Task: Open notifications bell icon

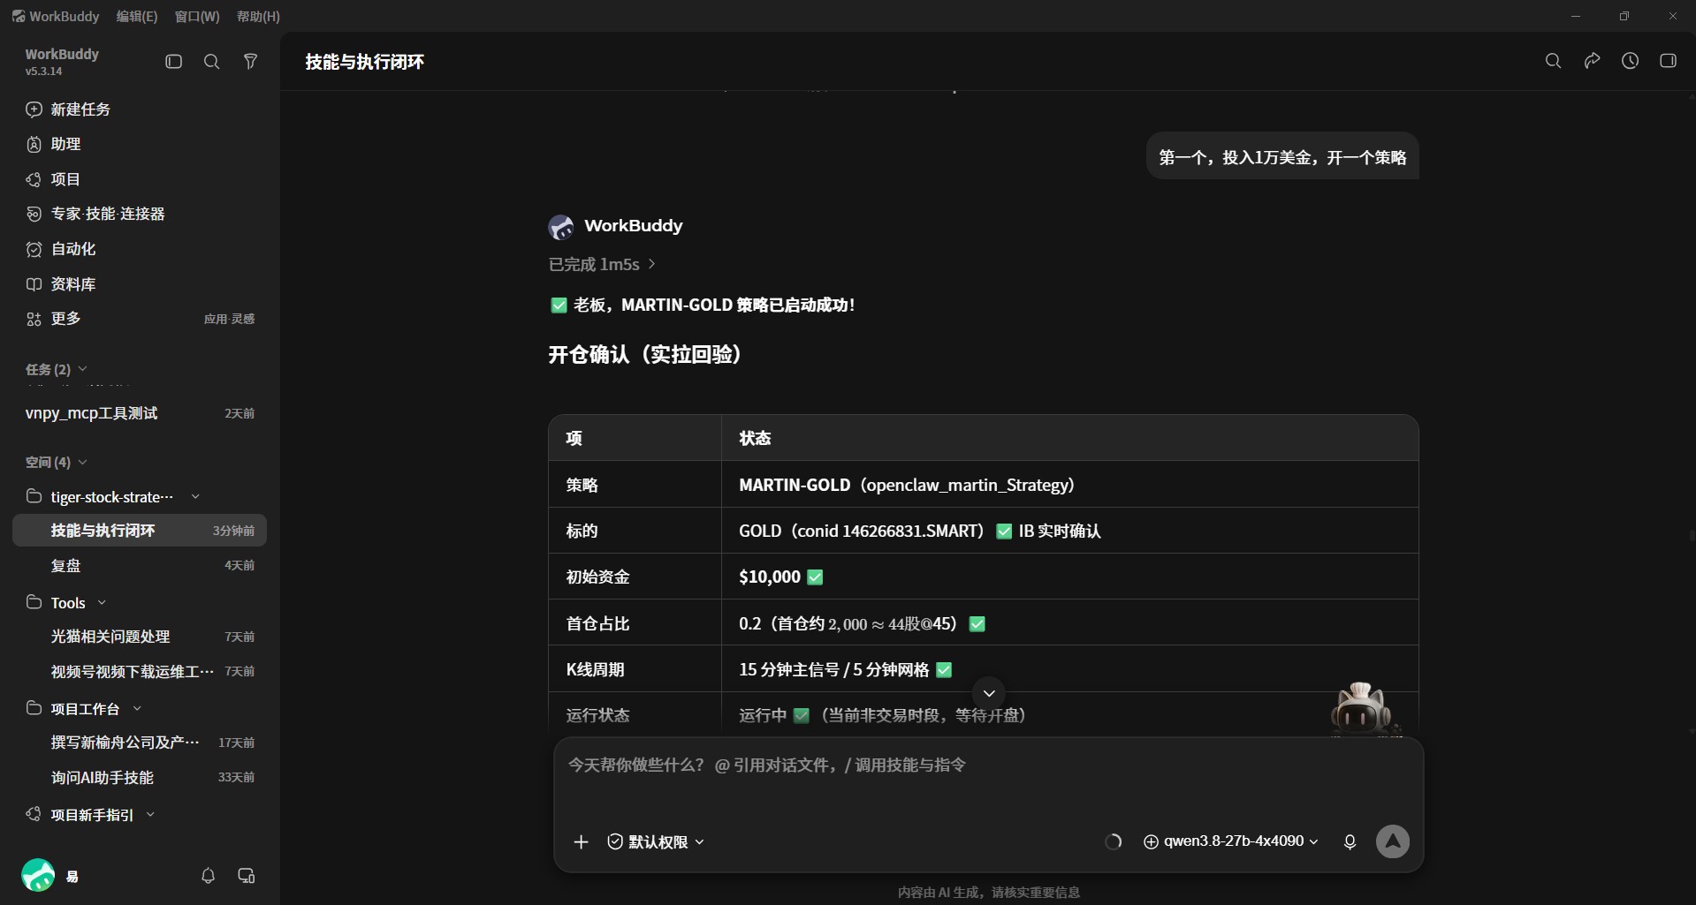Action: pos(208,876)
